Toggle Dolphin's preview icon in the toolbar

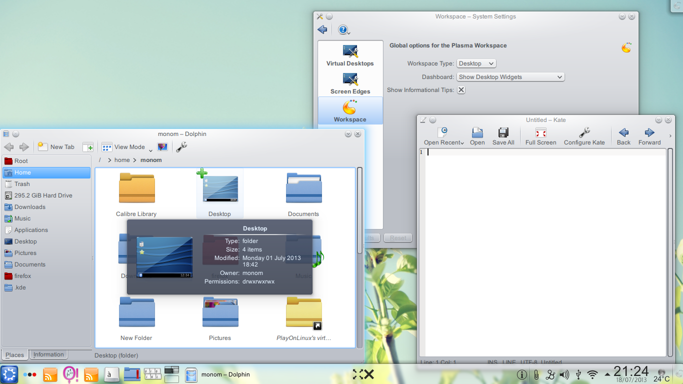(x=162, y=147)
